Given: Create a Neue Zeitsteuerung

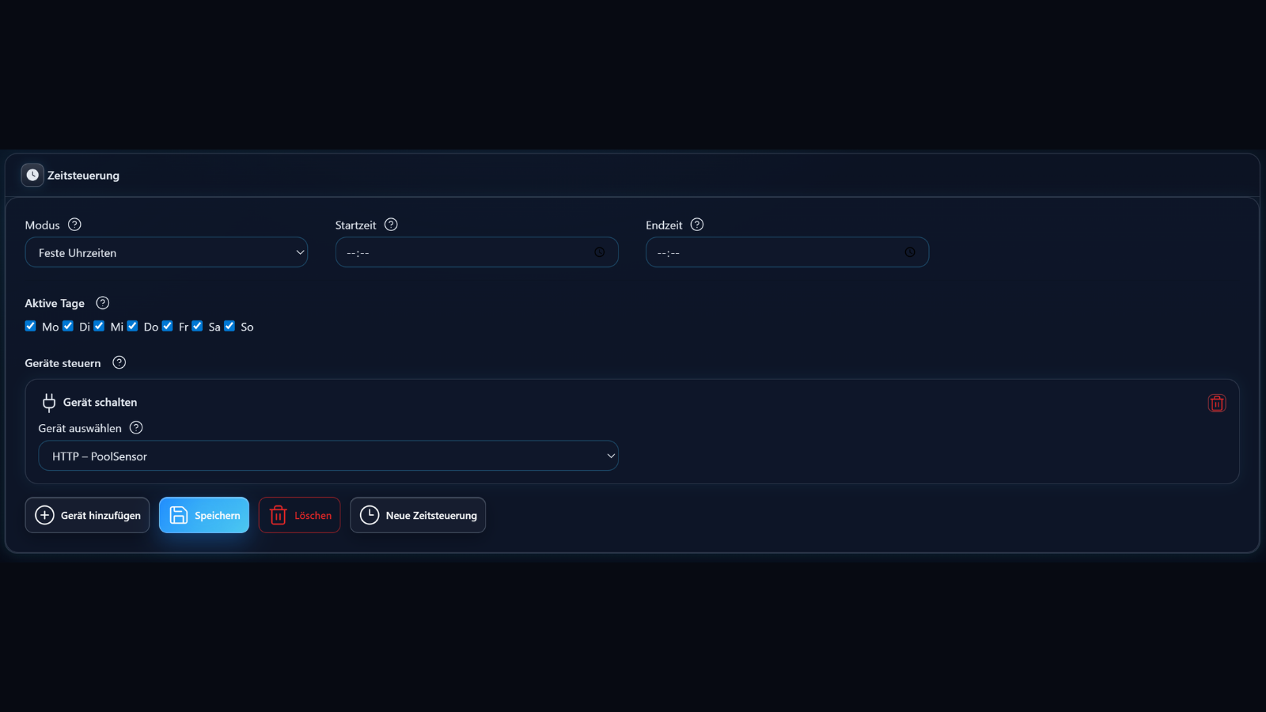Looking at the screenshot, I should click(418, 515).
